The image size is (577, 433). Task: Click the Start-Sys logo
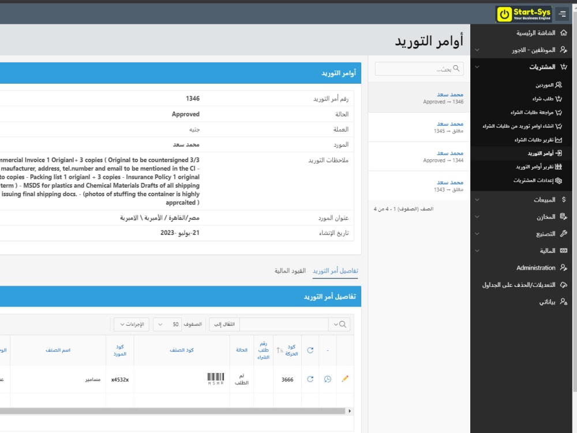pyautogui.click(x=523, y=13)
